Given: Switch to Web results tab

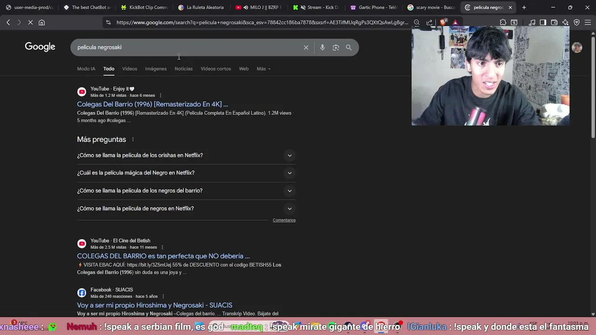Looking at the screenshot, I should pos(244,69).
